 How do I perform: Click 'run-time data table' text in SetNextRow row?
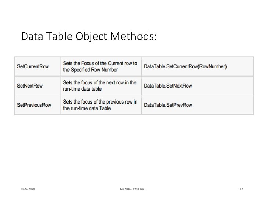point(82,89)
